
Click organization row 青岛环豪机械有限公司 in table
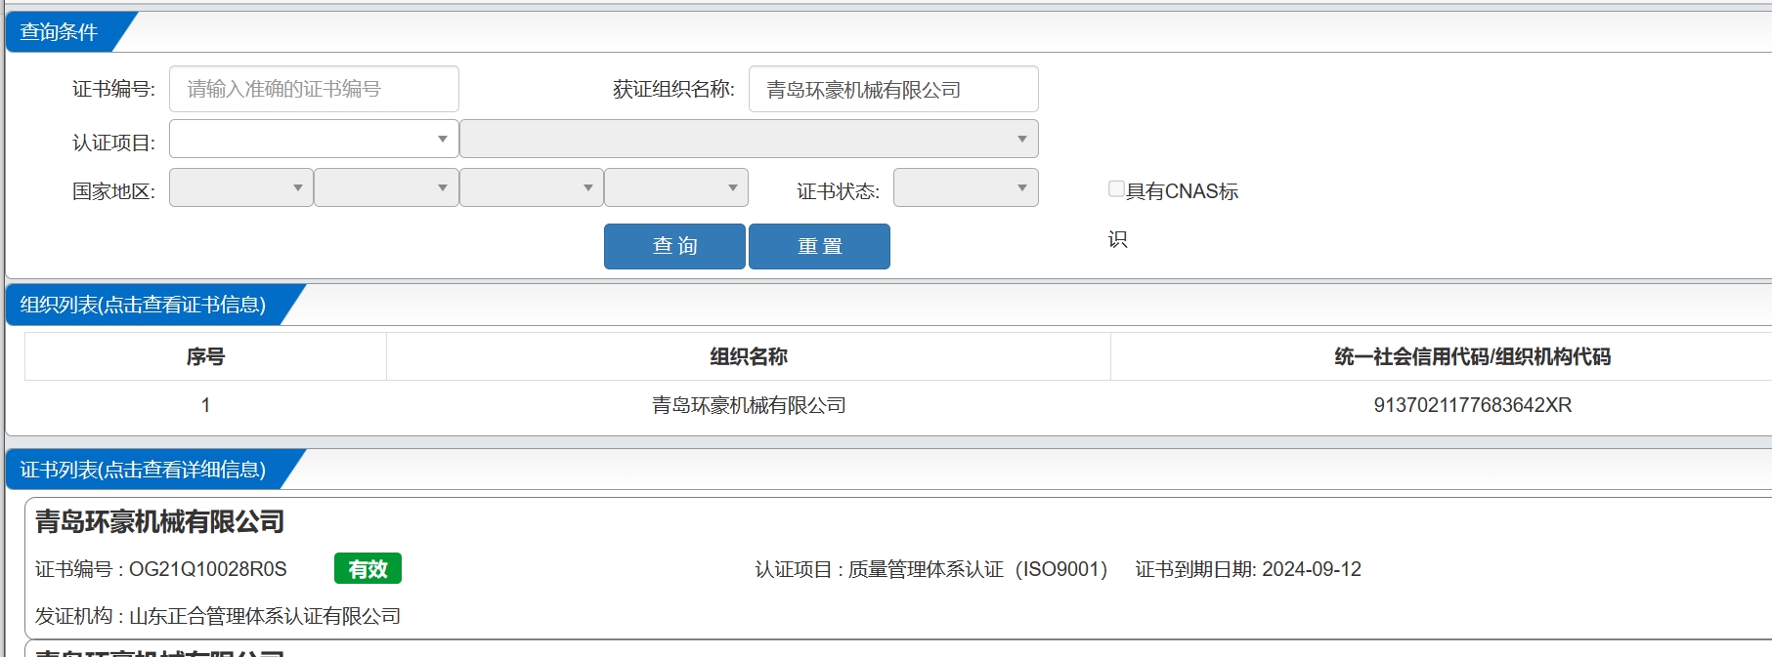[749, 405]
